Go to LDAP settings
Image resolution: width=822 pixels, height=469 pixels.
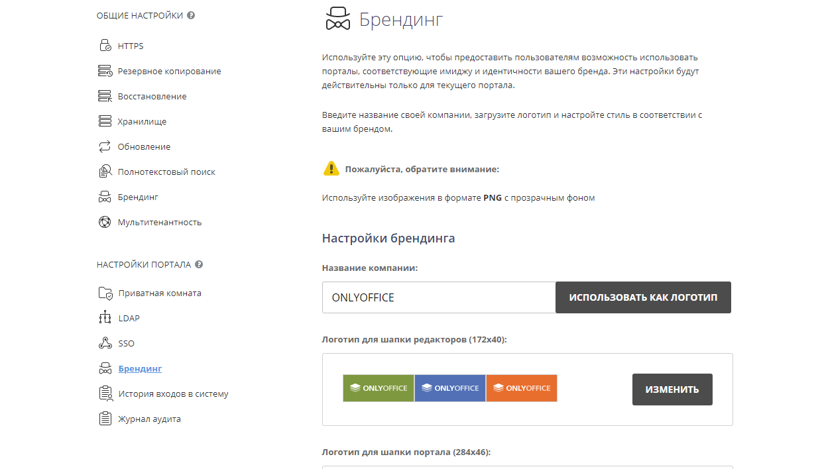(x=129, y=318)
